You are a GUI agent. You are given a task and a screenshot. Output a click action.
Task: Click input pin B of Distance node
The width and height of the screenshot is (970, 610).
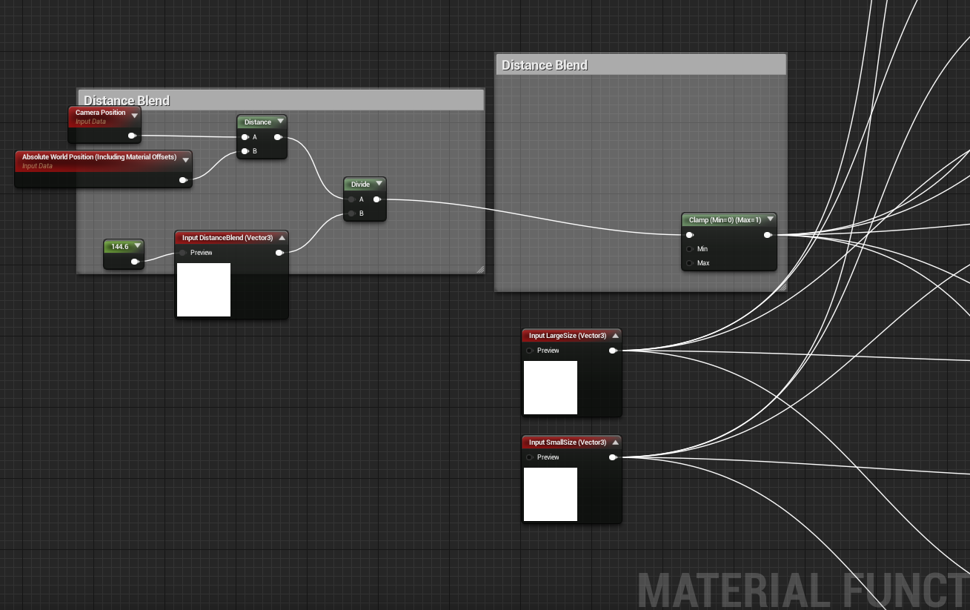pyautogui.click(x=245, y=151)
